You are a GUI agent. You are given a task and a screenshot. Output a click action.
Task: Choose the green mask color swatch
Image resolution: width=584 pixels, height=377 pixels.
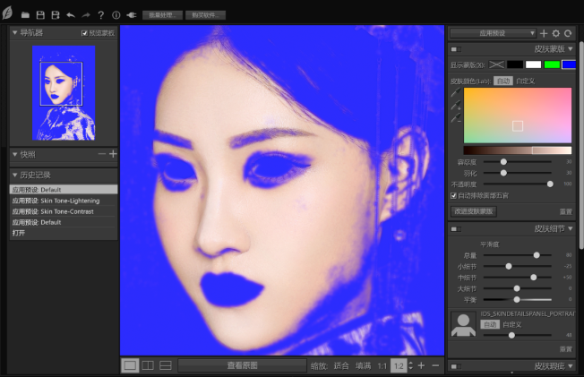click(x=552, y=64)
